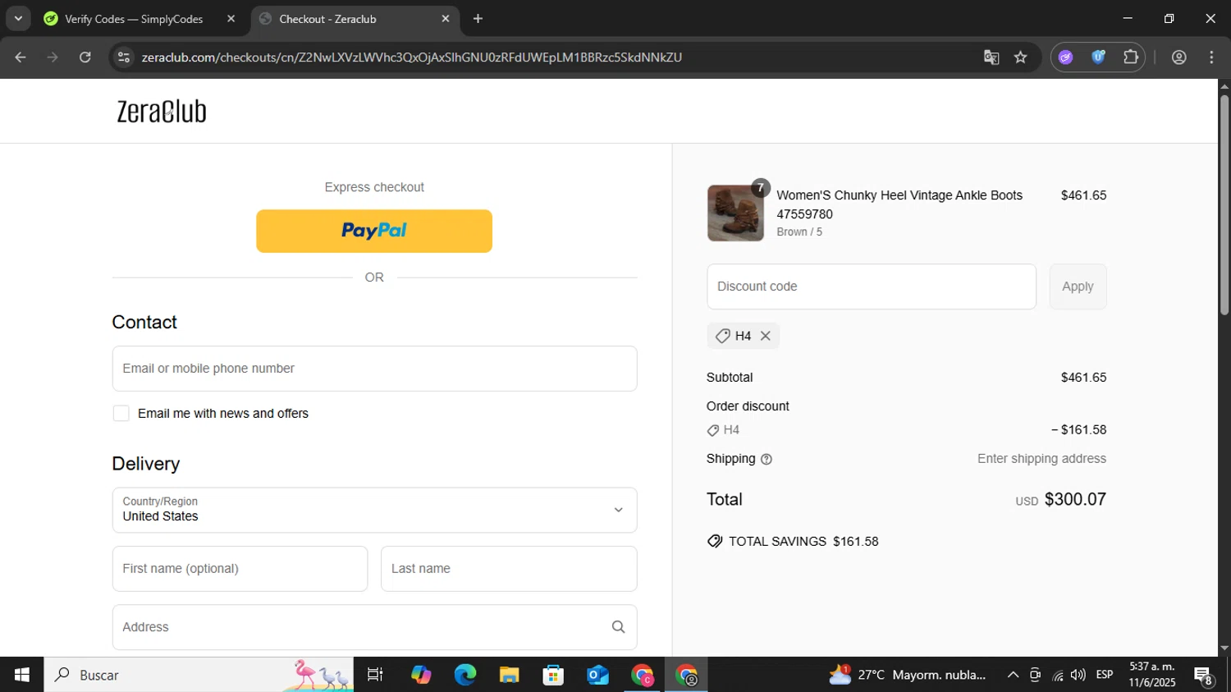Click the purple extension icon
The image size is (1231, 692).
1066,57
